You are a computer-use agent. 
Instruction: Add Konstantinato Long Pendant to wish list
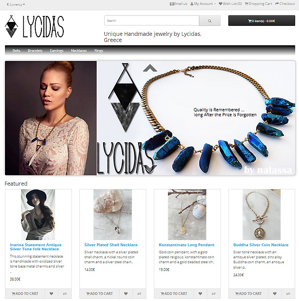click(x=200, y=294)
